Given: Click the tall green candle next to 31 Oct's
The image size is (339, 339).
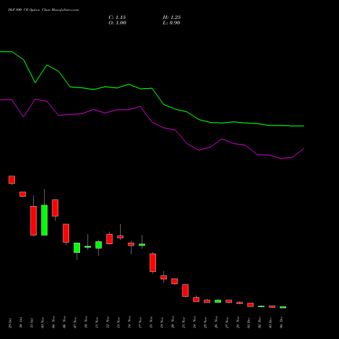Looking at the screenshot, I should [x=44, y=220].
